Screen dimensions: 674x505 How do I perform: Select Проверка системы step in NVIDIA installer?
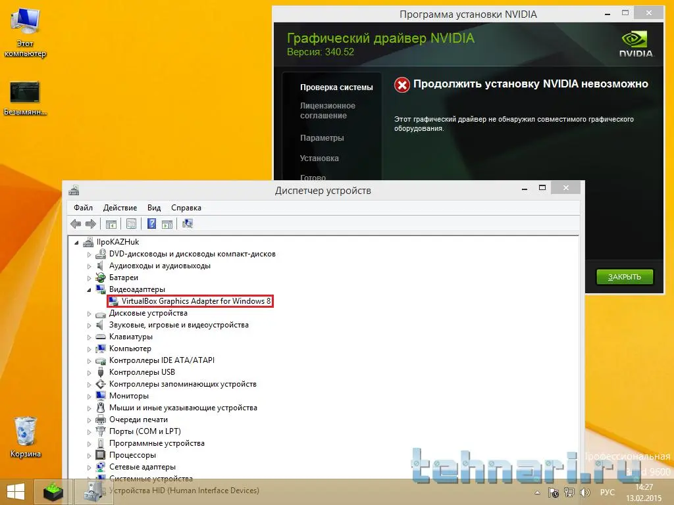click(336, 87)
